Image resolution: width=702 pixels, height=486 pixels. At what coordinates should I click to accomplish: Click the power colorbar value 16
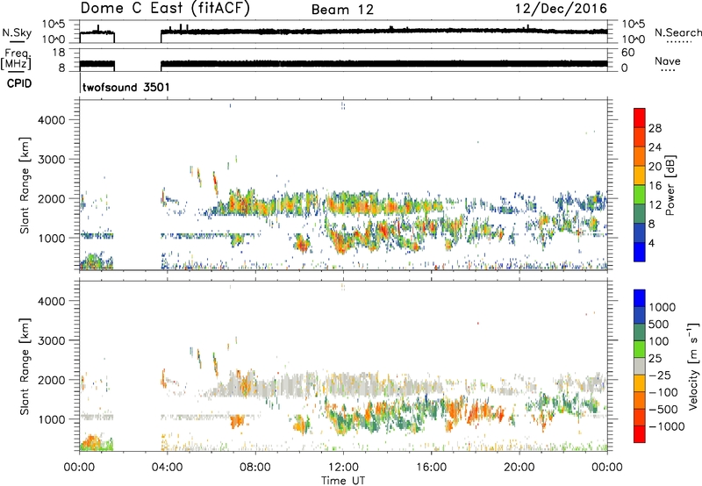pos(655,186)
